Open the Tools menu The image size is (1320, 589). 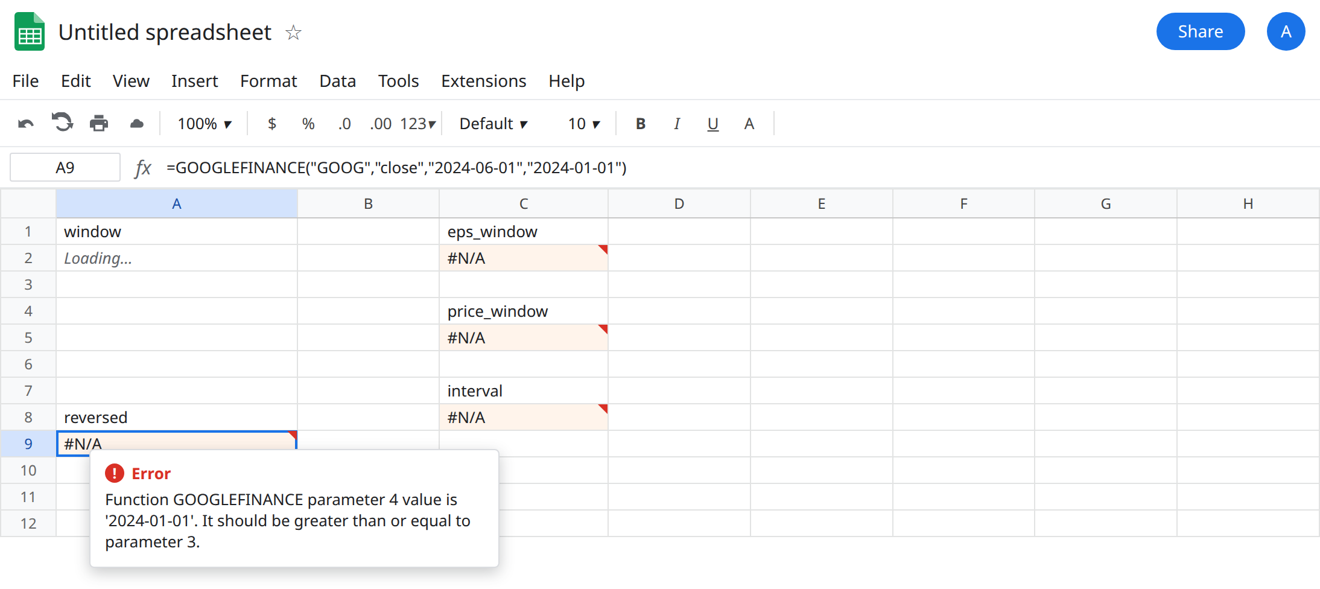[x=398, y=81]
